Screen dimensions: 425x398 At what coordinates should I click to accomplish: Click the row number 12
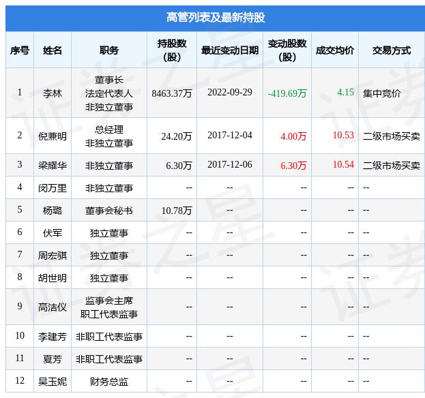20,380
